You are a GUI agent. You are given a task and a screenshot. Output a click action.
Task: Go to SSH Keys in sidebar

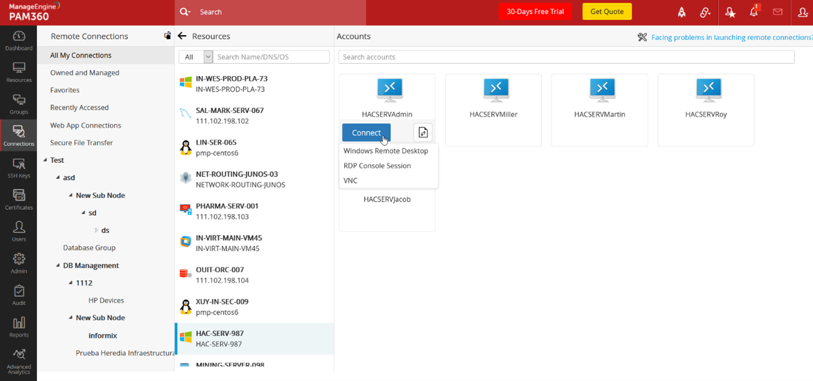click(19, 168)
